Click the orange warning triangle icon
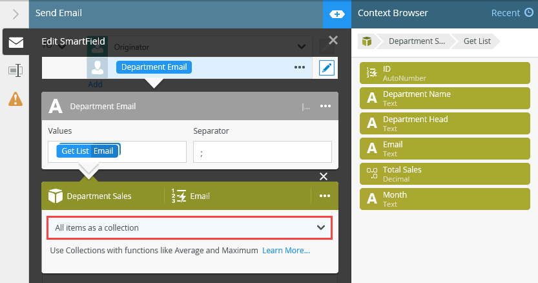The height and width of the screenshot is (283, 538). [x=15, y=98]
